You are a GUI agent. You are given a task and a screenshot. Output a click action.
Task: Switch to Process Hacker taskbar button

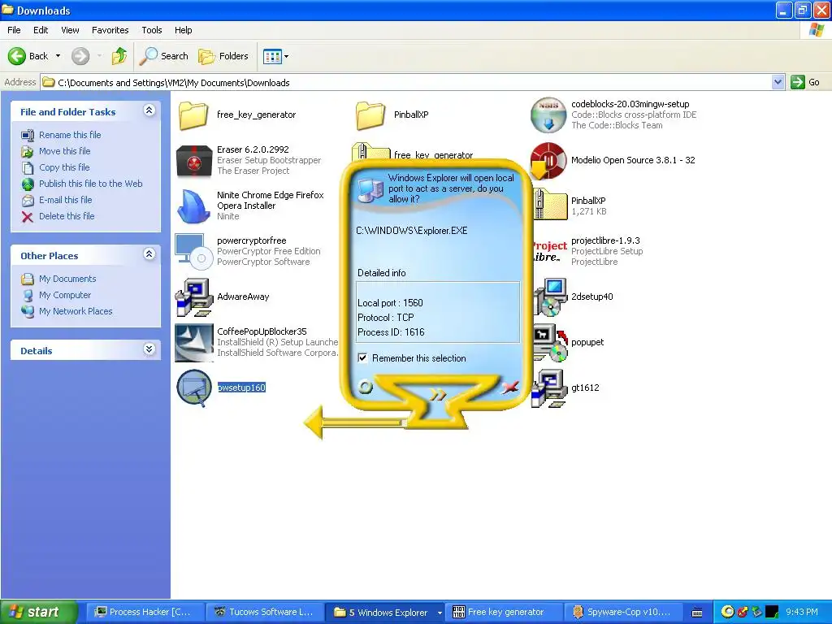pos(145,613)
